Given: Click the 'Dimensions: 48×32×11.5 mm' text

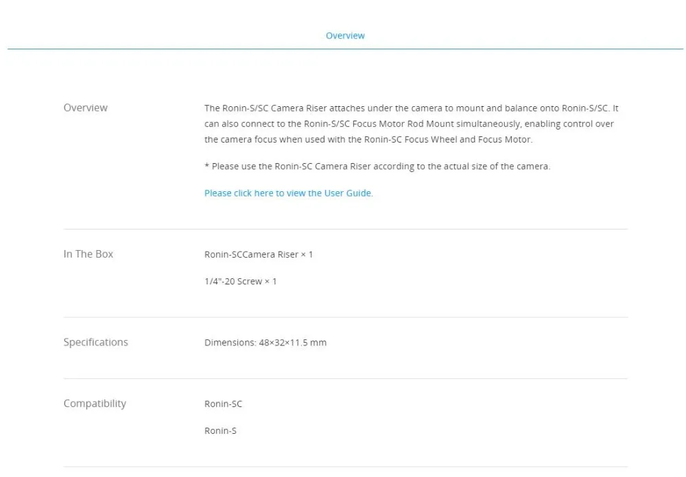Looking at the screenshot, I should tap(265, 343).
